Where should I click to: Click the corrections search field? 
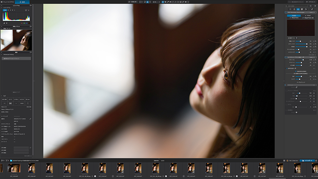pyautogui.click(x=297, y=6)
